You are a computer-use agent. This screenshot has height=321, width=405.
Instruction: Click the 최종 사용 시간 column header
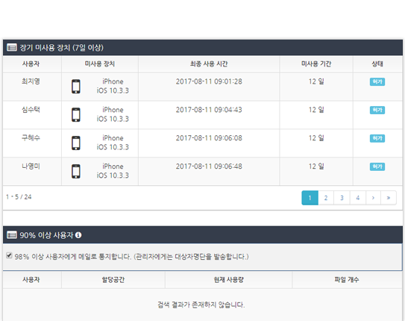(209, 64)
